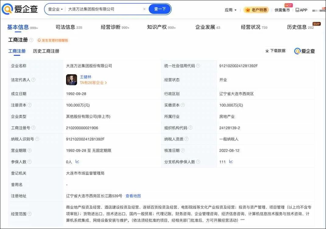Switch to 司法信息 tab
The height and width of the screenshot is (229, 326).
click(69, 27)
